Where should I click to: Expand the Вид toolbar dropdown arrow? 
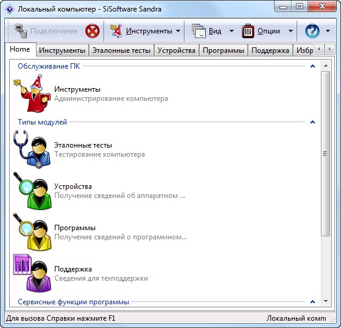[232, 31]
